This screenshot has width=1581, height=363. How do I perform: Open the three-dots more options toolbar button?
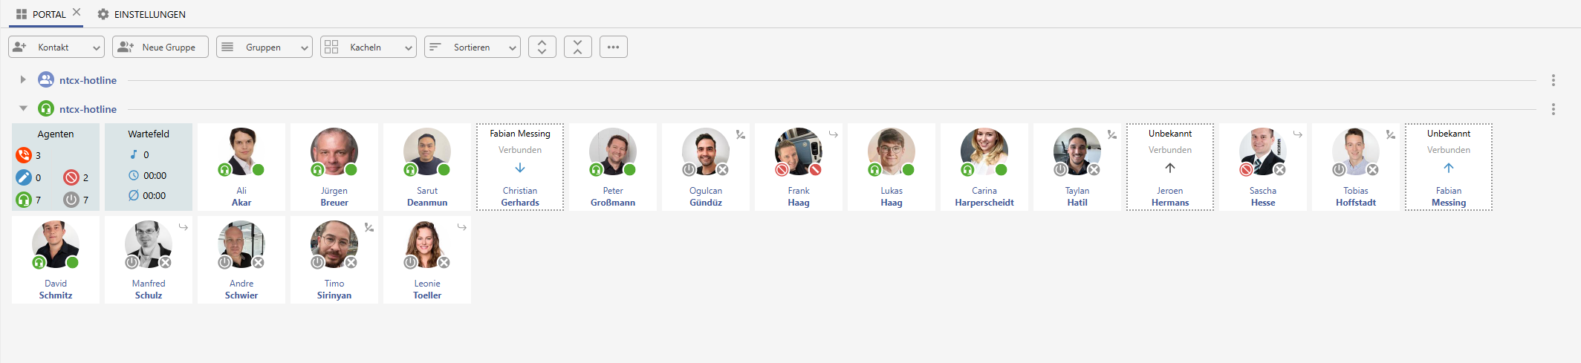tap(614, 47)
